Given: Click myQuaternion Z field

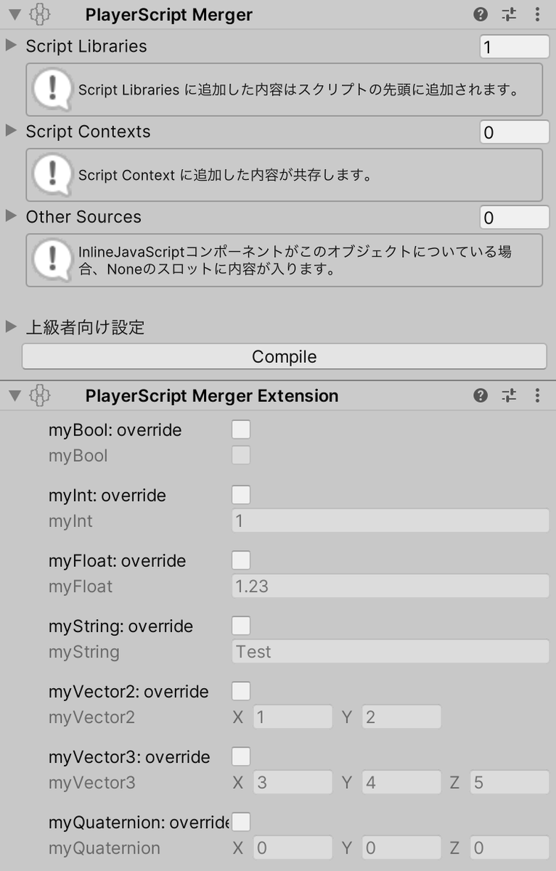Looking at the screenshot, I should (x=510, y=848).
